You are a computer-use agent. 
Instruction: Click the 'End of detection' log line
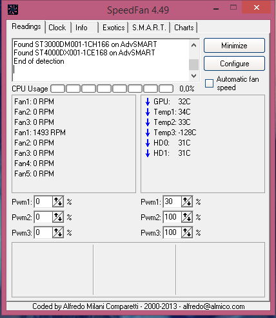click(x=39, y=61)
